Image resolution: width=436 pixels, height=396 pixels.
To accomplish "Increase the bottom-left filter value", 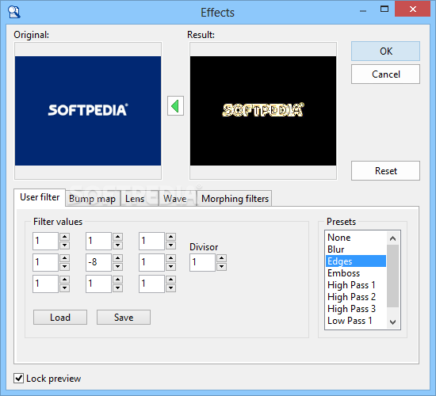I will (65, 280).
